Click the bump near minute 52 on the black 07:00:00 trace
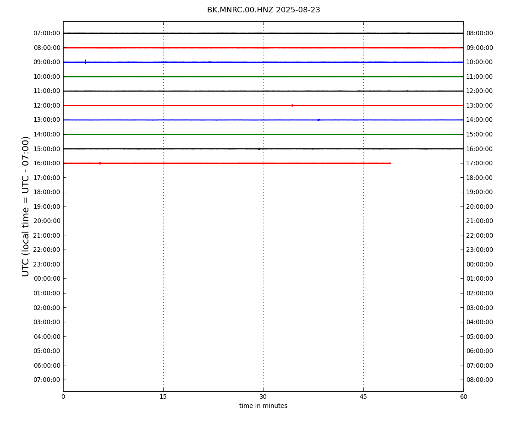 [x=408, y=33]
